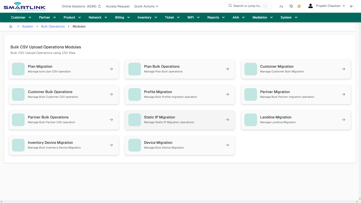The width and height of the screenshot is (361, 203).
Task: Click the home breadcrumb icon
Action: (11, 26)
